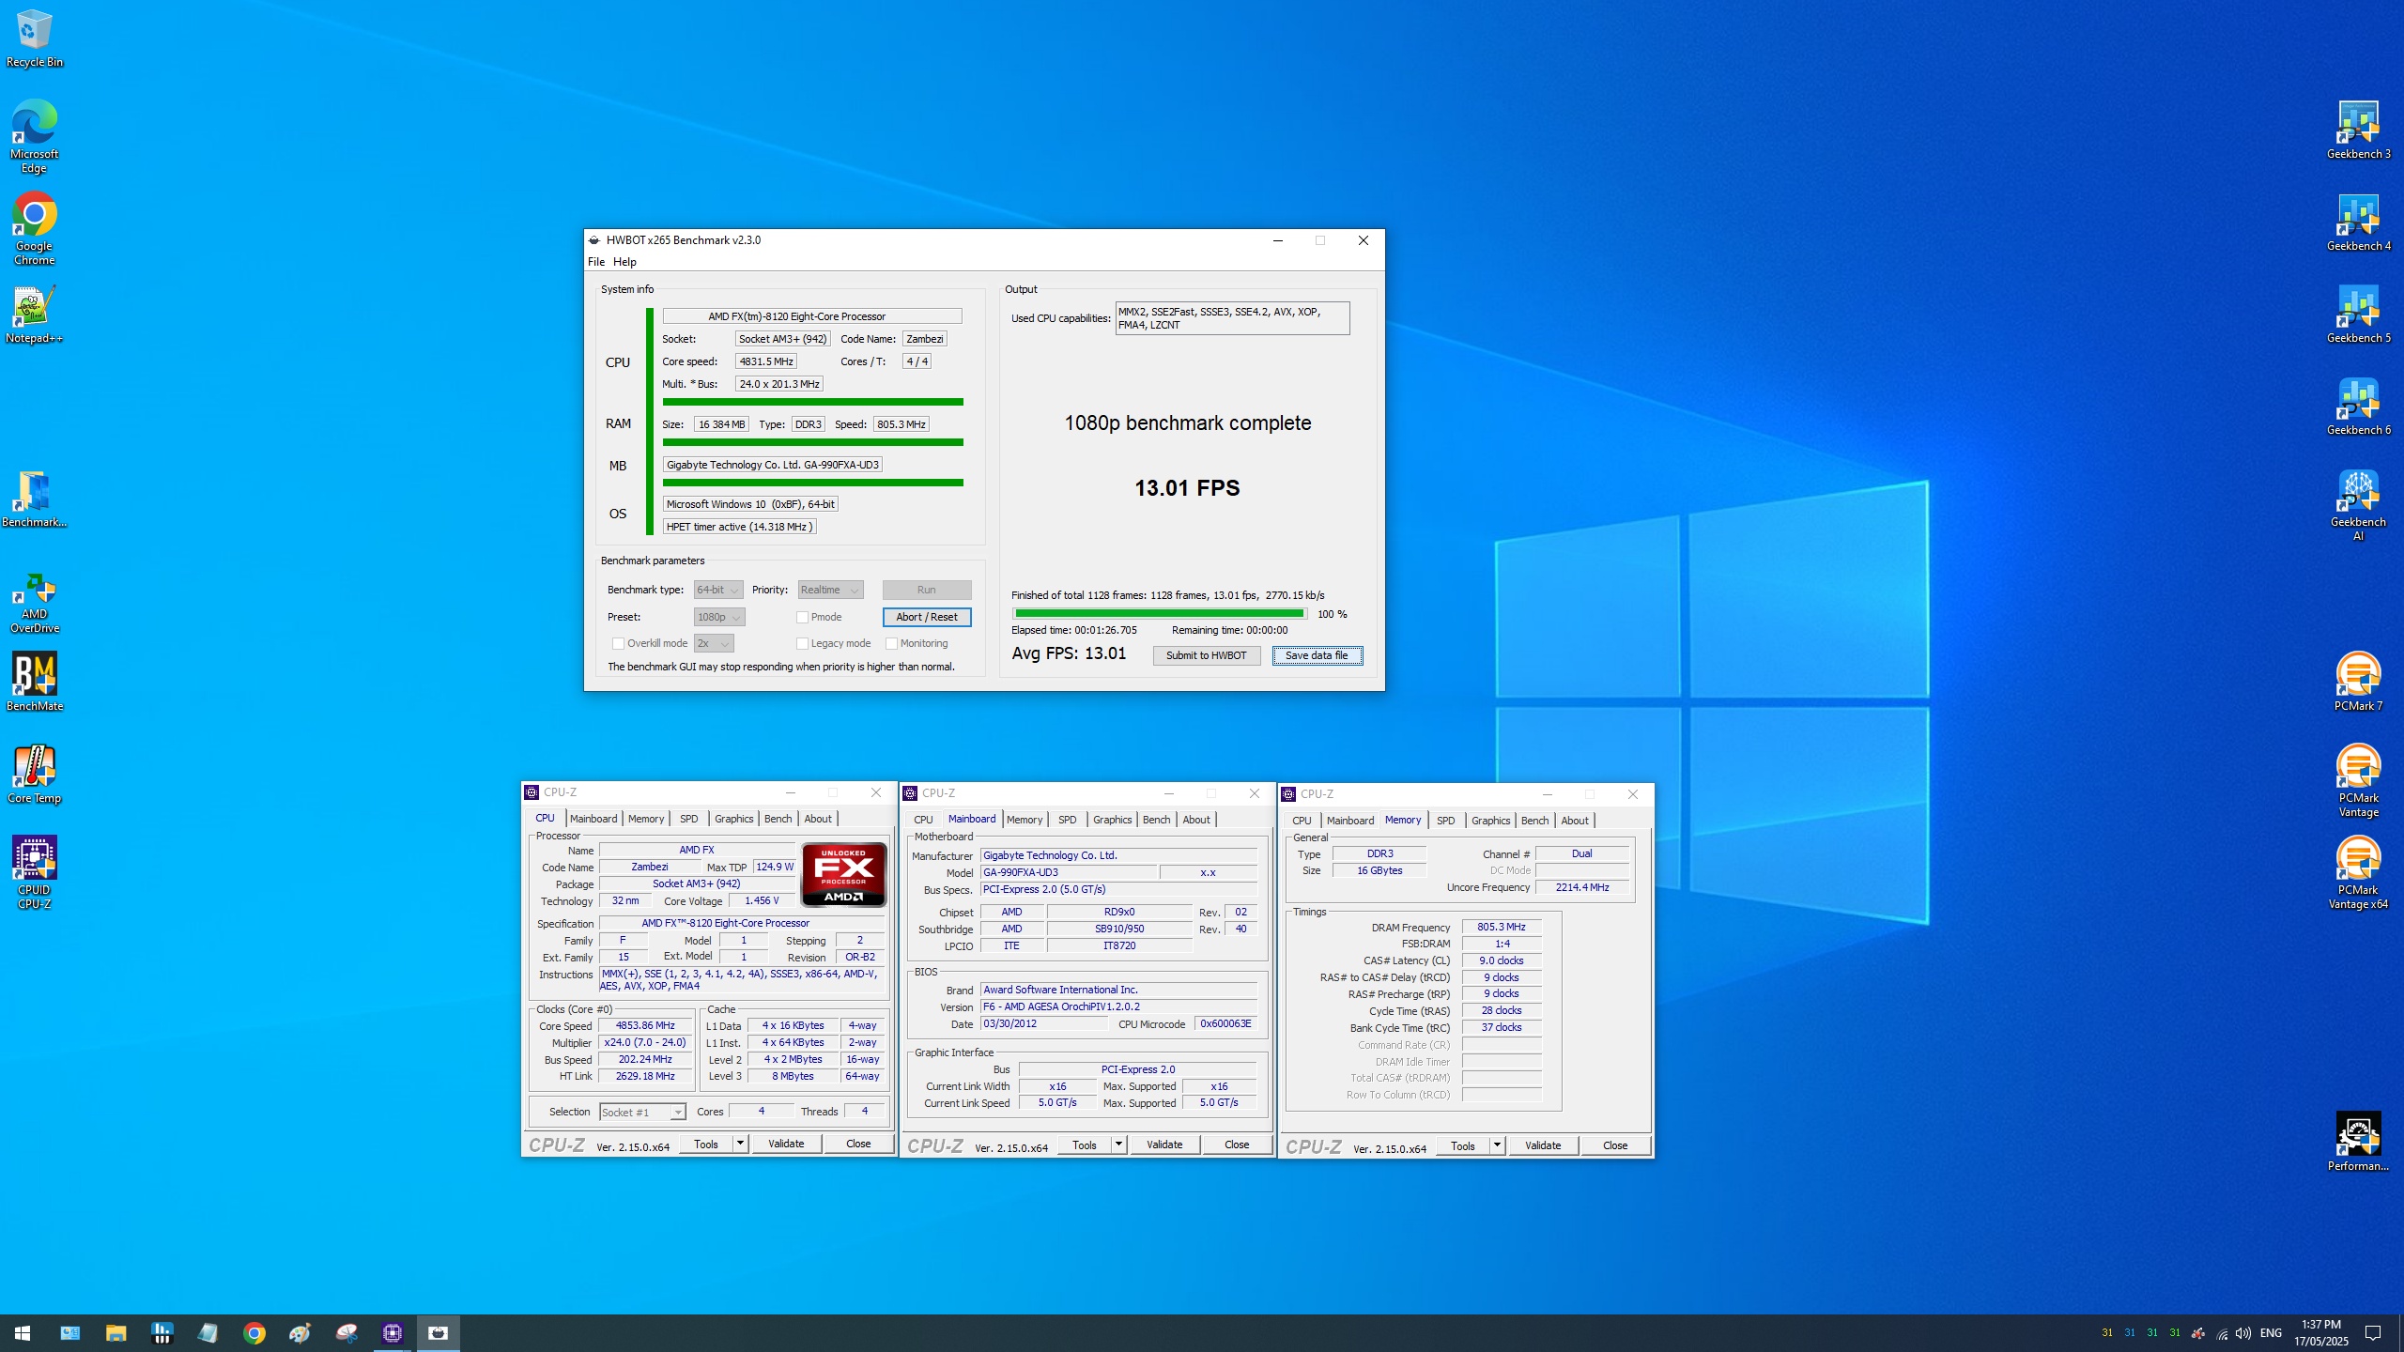The height and width of the screenshot is (1352, 2404).
Task: Launch Core Temp from the desktop
Action: [34, 775]
